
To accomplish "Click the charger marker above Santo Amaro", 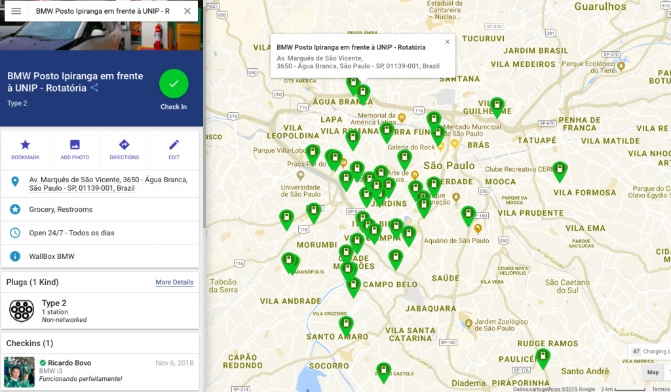I will pyautogui.click(x=346, y=326).
